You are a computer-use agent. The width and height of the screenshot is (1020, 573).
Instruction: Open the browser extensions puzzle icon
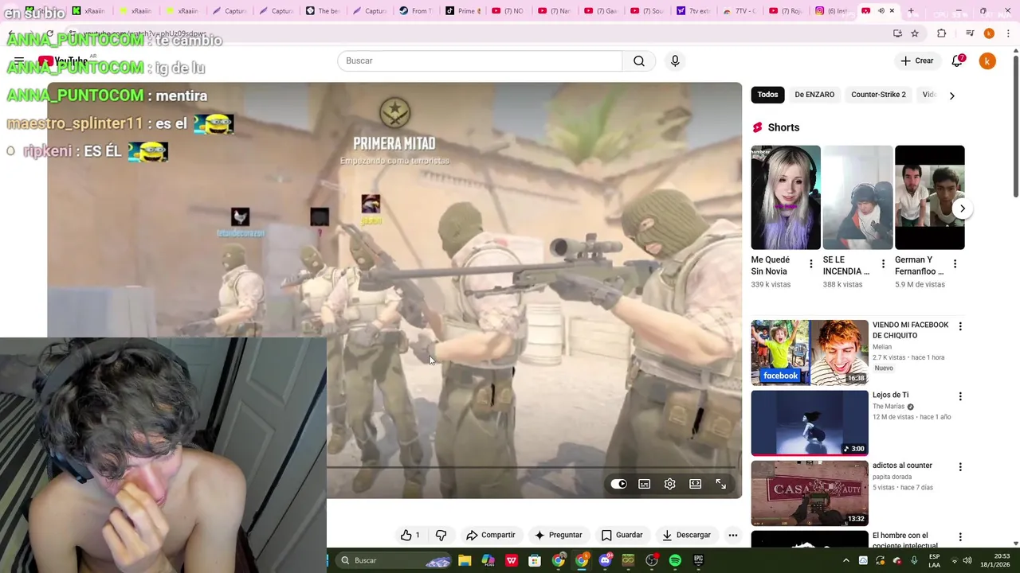(941, 33)
